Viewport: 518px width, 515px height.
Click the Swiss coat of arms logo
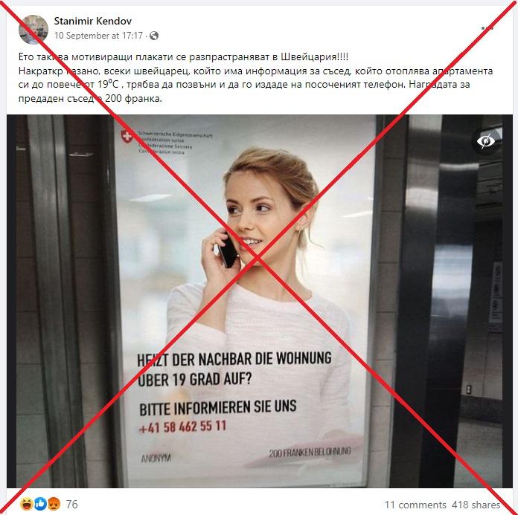click(127, 137)
